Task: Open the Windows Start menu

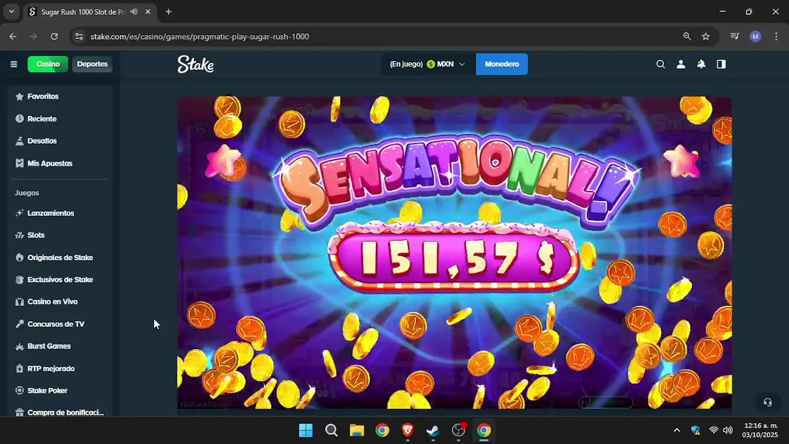Action: [306, 430]
